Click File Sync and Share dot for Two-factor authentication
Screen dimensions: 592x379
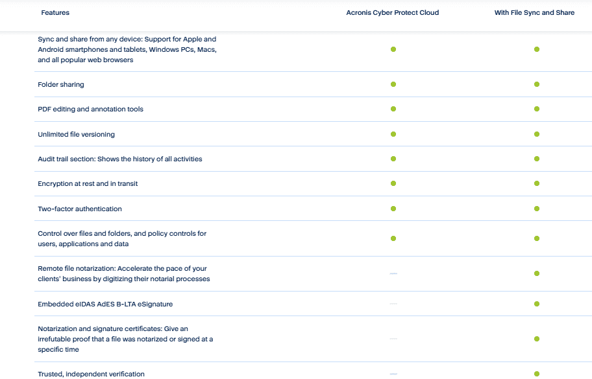(x=537, y=209)
